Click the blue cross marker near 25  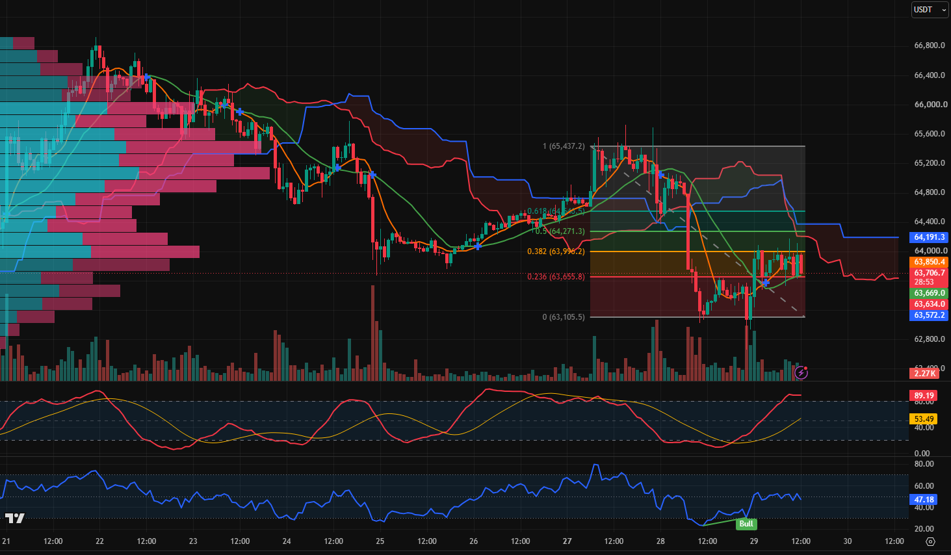pos(372,175)
